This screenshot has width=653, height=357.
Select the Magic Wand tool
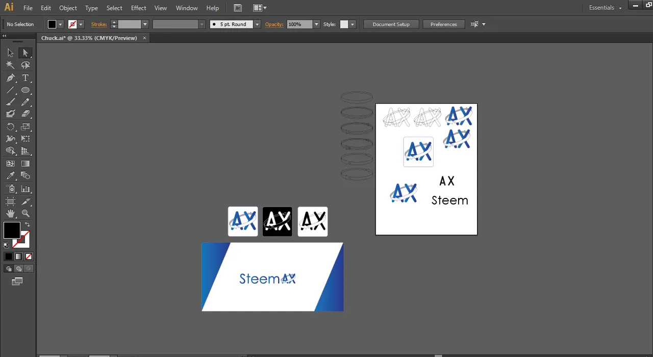click(x=10, y=65)
